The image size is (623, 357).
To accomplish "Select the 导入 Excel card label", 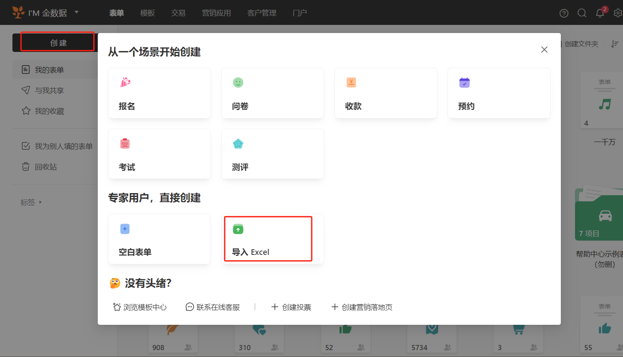I will point(251,252).
